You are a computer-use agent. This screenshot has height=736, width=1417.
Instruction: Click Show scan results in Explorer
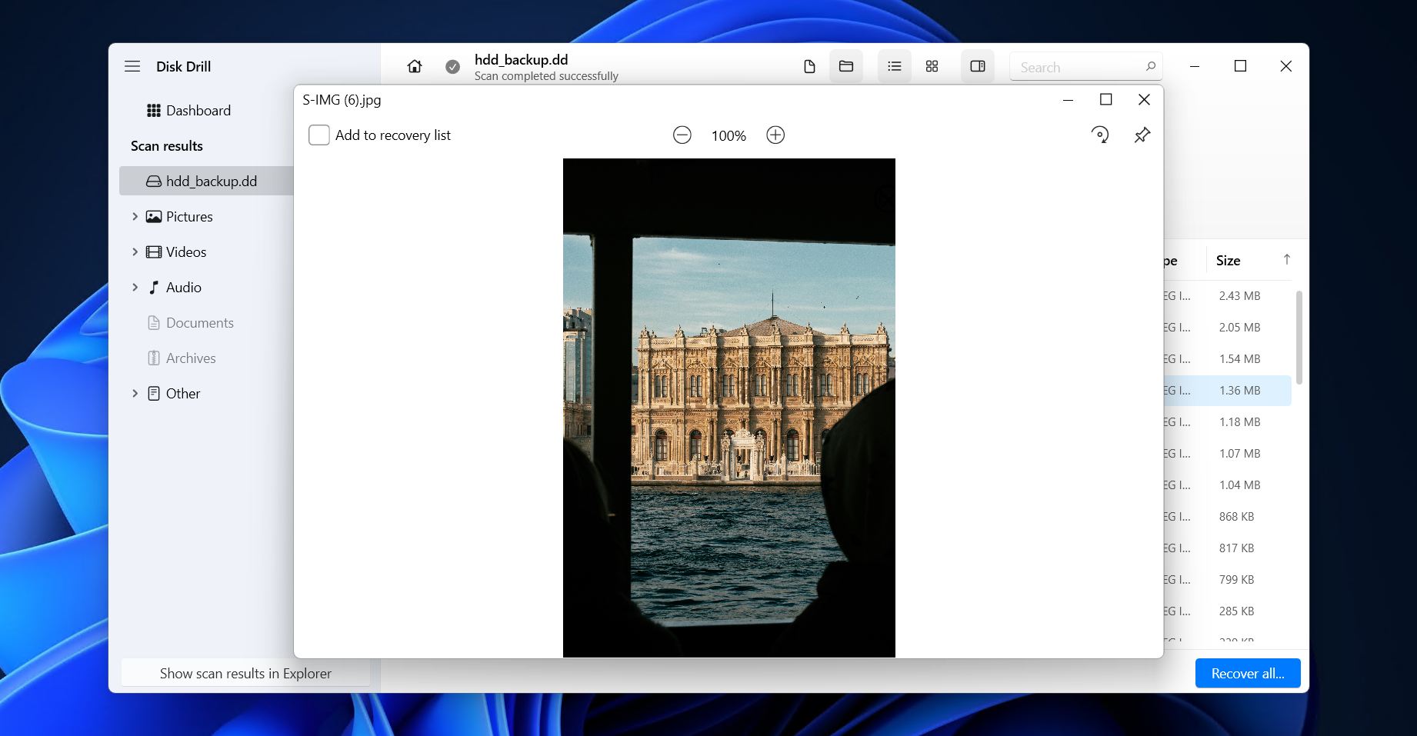(x=245, y=674)
